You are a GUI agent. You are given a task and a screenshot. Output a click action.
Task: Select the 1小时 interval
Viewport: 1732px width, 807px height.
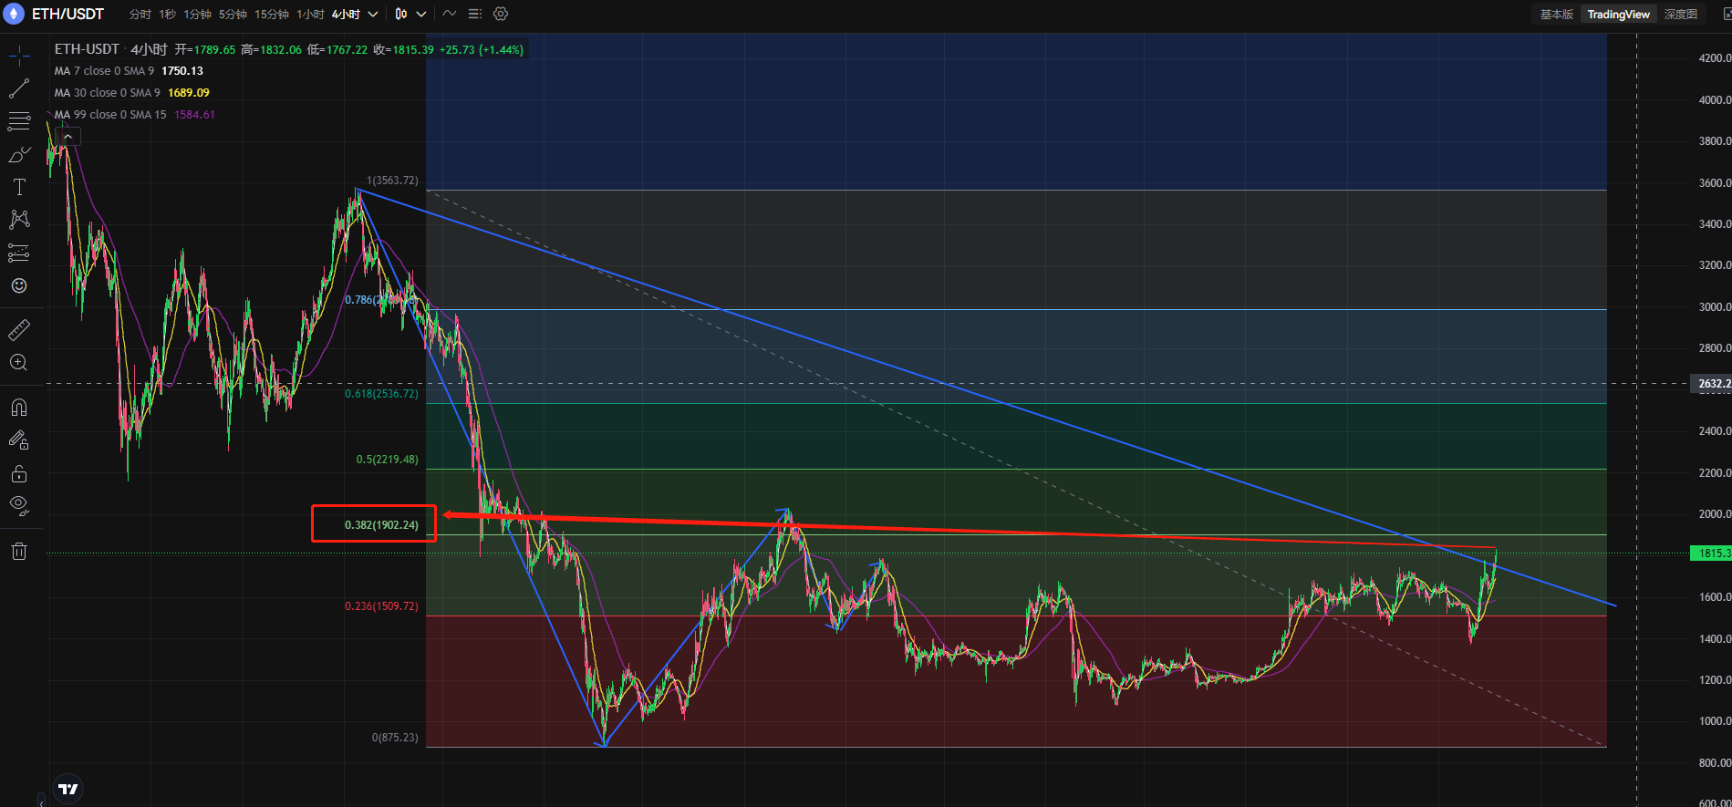[310, 14]
